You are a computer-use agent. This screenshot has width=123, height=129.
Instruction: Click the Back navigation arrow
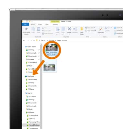24,40
